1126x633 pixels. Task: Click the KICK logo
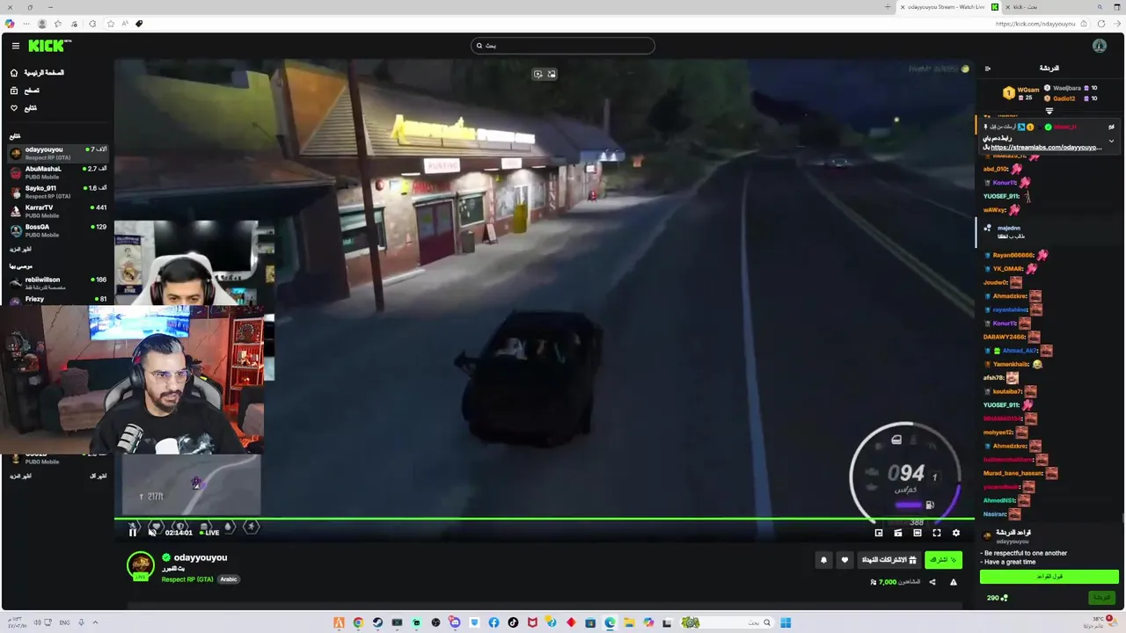(x=49, y=46)
